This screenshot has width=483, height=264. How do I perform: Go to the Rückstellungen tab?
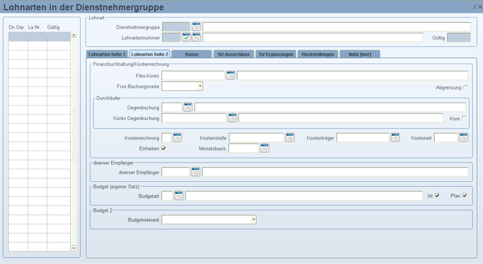tap(317, 54)
